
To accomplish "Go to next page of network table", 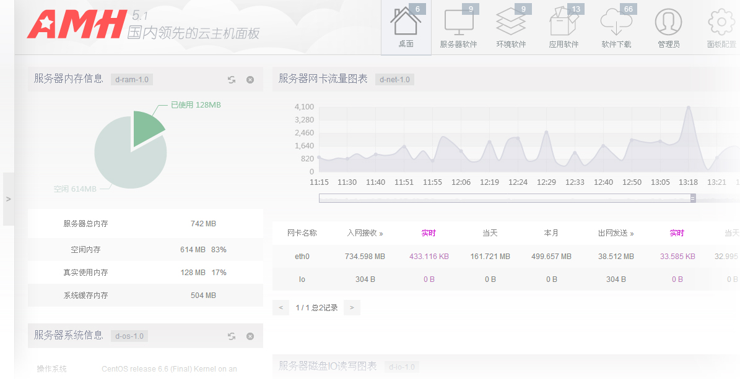I will (x=352, y=307).
